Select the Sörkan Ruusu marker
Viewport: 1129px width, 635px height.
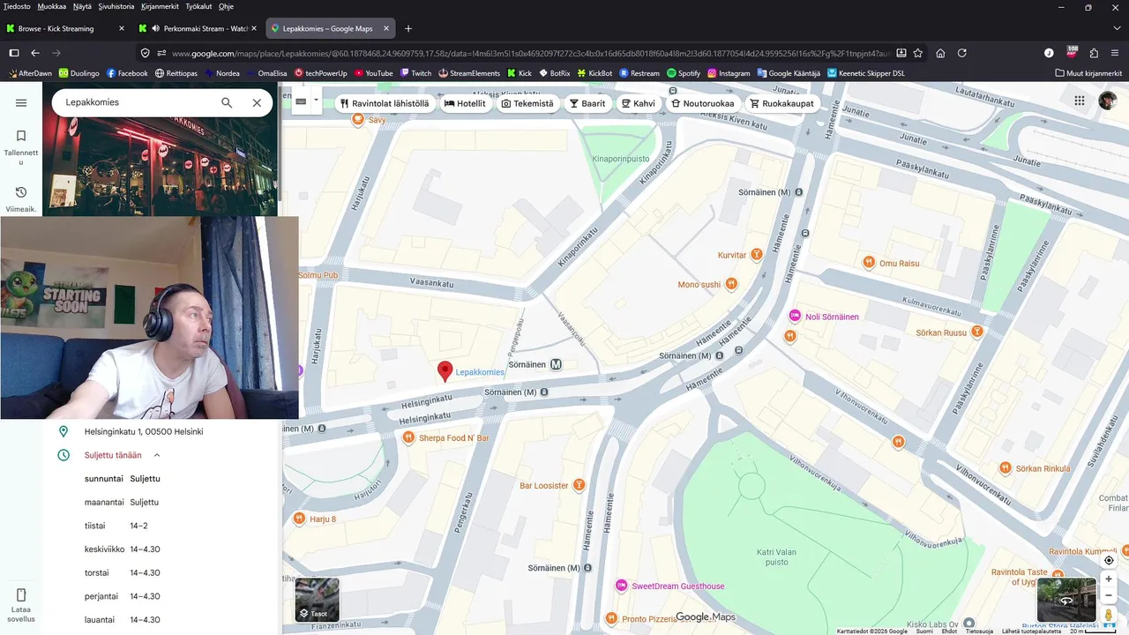pos(976,332)
